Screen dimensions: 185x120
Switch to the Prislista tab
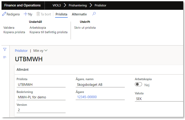[x=61, y=14]
